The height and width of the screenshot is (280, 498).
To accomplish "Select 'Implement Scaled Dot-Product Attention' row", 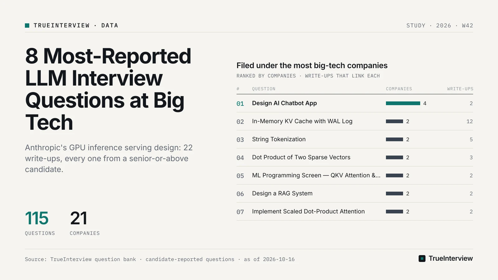I will point(355,212).
